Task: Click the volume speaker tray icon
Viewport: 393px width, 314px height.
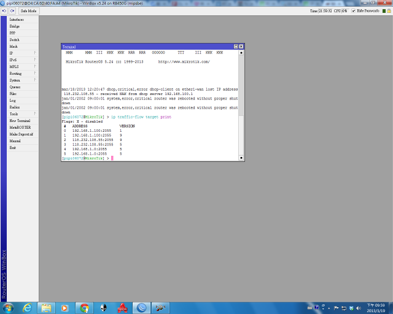Action: pos(359,308)
